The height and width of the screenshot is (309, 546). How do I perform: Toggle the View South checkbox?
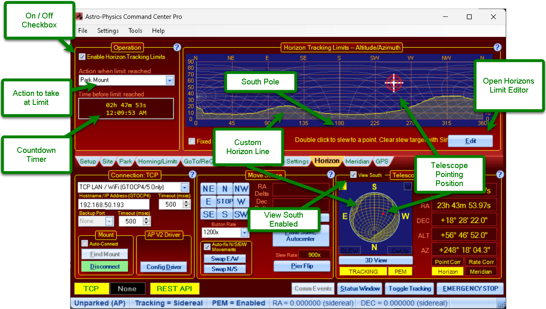pyautogui.click(x=353, y=175)
